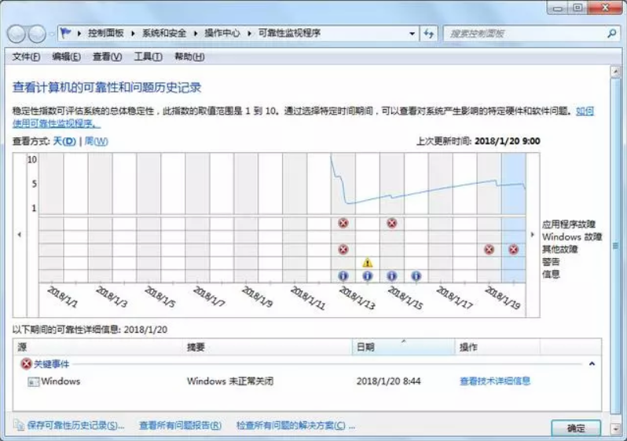This screenshot has height=441, width=627.
Task: Open the 工具(T) menu
Action: (x=147, y=56)
